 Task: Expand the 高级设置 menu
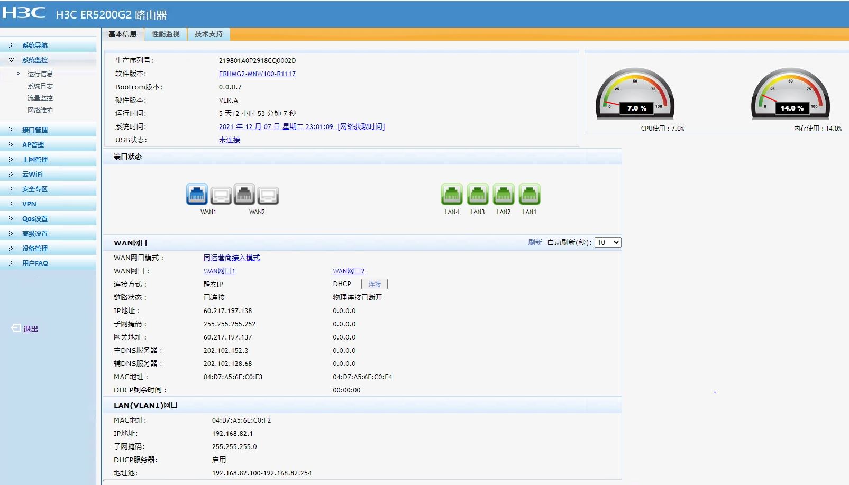[48, 233]
